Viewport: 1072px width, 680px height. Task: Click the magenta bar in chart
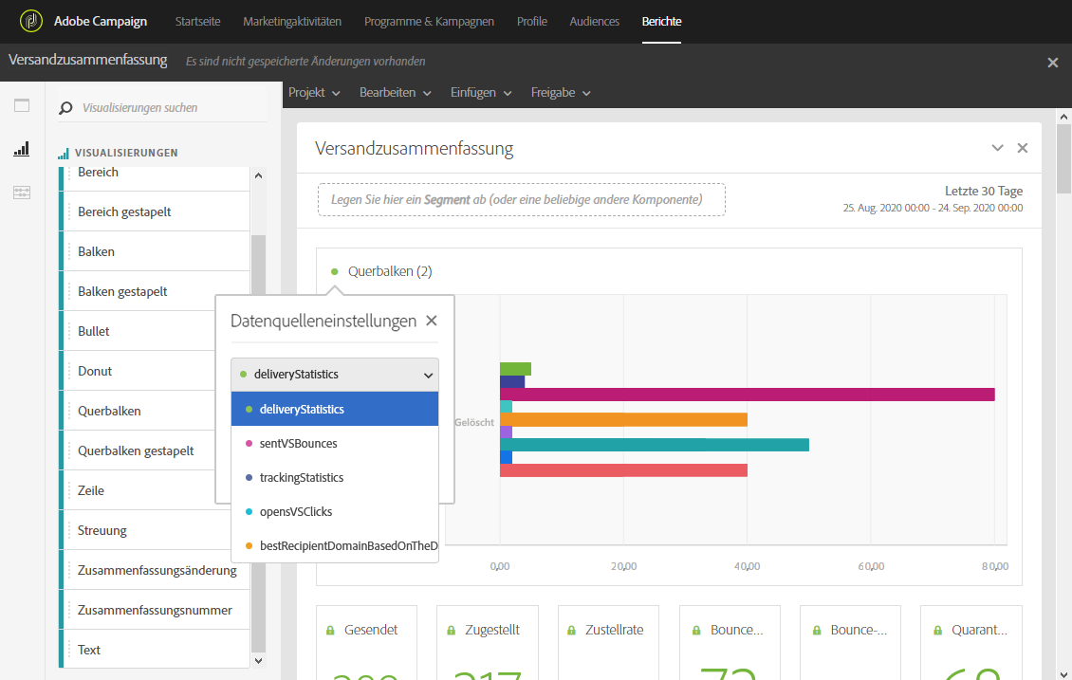click(748, 395)
